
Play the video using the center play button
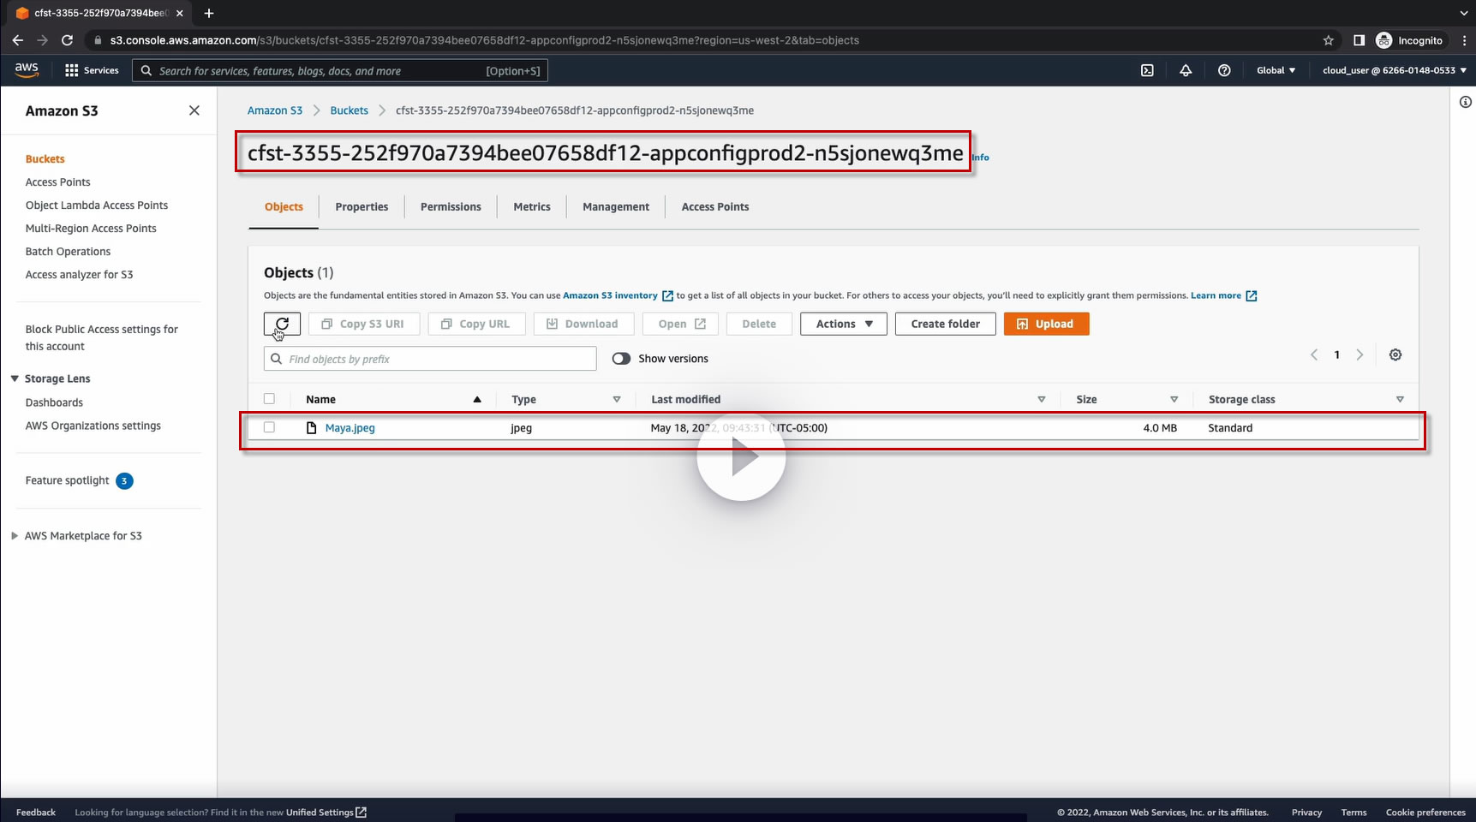tap(741, 458)
